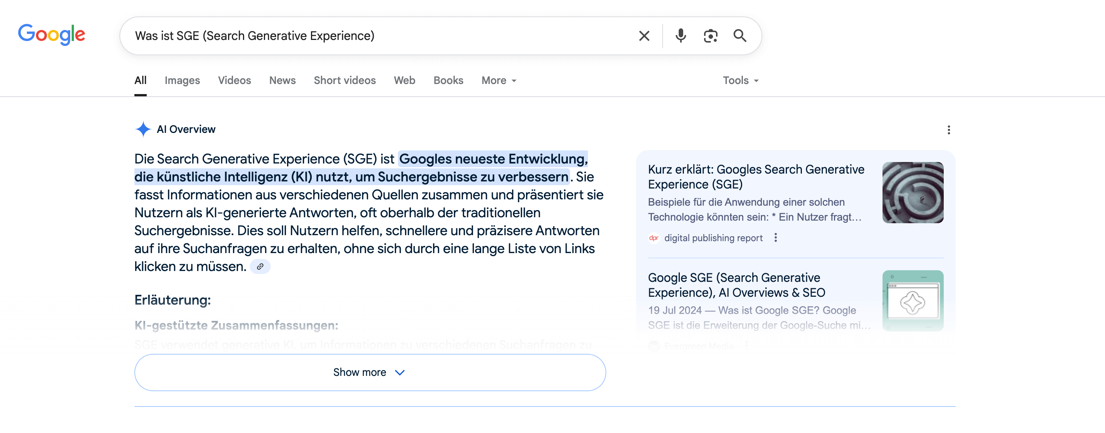Image resolution: width=1105 pixels, height=433 pixels.
Task: Open AI Overview three-dot options menu
Action: point(949,130)
